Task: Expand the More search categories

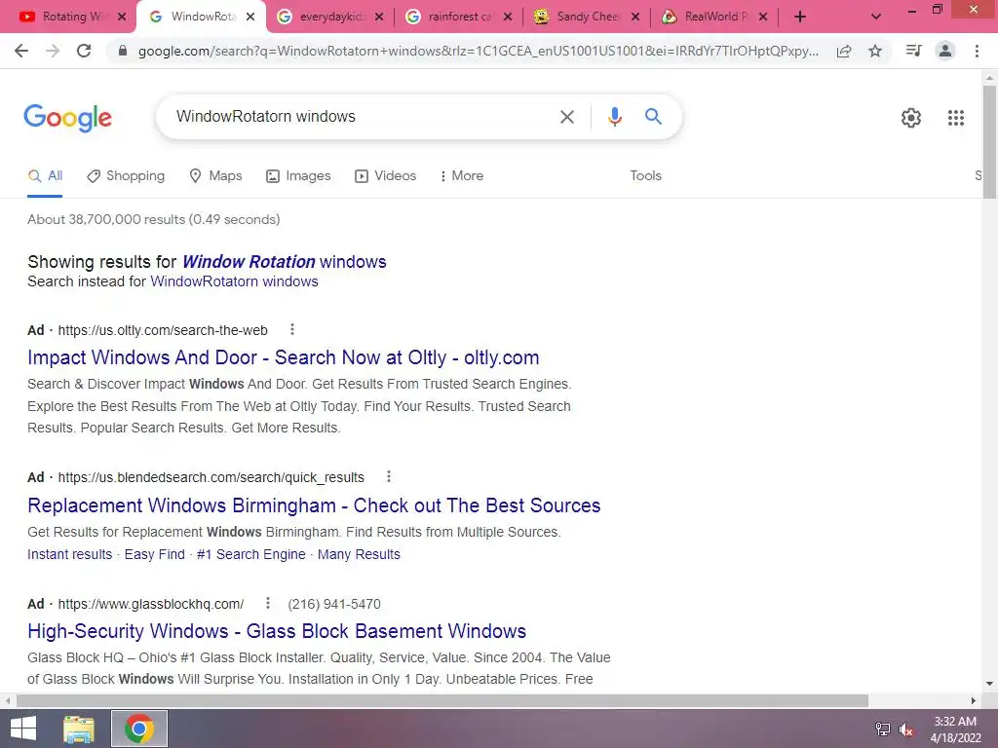Action: coord(462,176)
